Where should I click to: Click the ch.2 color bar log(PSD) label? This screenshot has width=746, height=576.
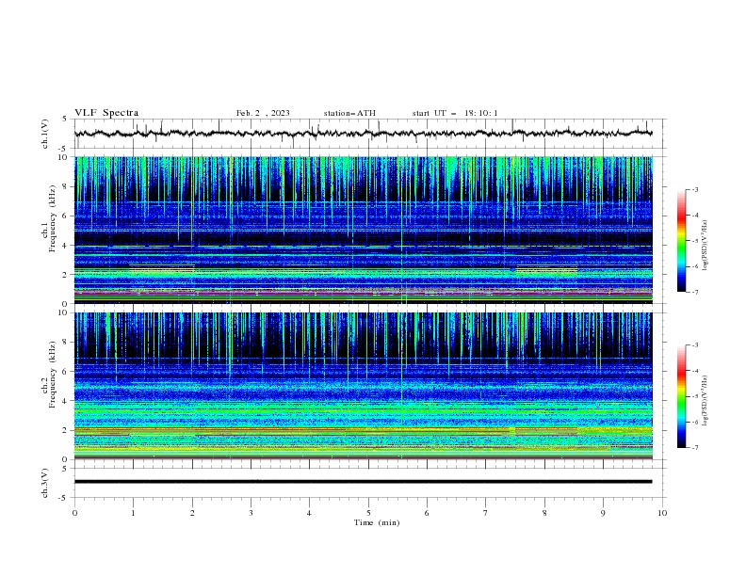705,401
